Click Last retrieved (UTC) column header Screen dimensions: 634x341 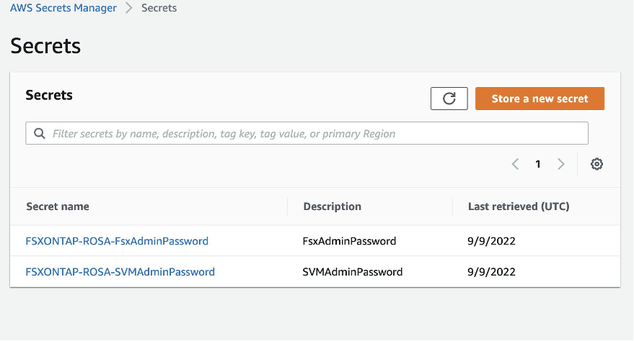(x=519, y=206)
